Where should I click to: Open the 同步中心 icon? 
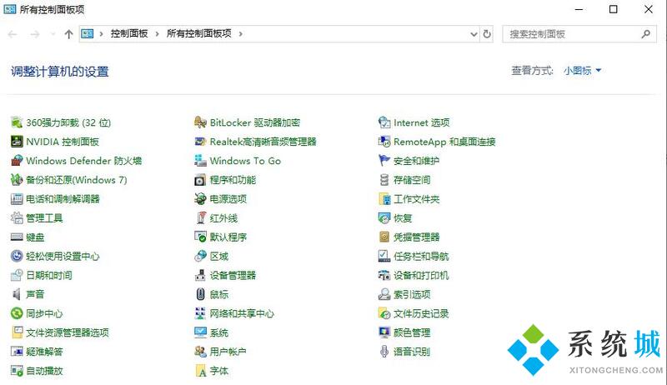17,313
